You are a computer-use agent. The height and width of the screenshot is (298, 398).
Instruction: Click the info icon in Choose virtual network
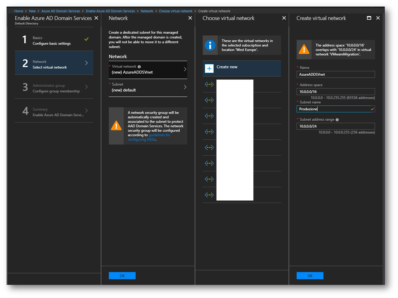[210, 45]
